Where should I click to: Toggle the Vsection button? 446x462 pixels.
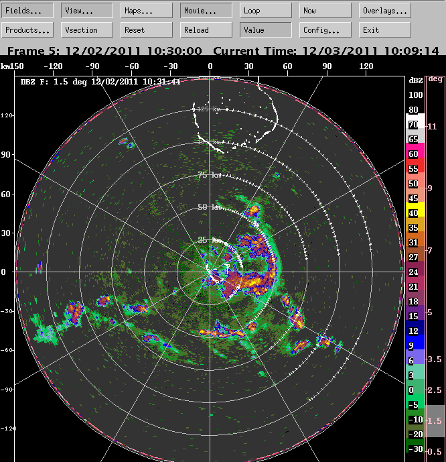[87, 30]
